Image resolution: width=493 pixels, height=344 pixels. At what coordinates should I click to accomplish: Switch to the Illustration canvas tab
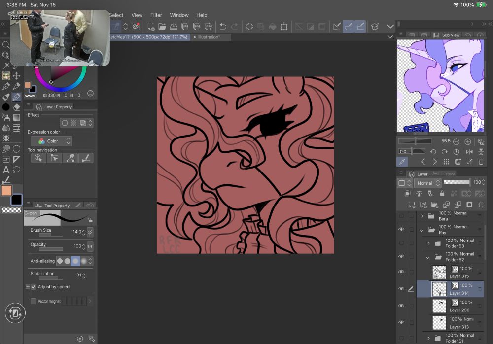click(x=209, y=37)
